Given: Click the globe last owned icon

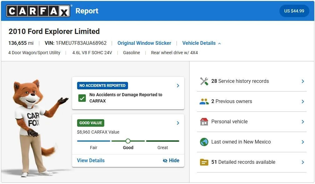Looking at the screenshot, I should [204, 142].
